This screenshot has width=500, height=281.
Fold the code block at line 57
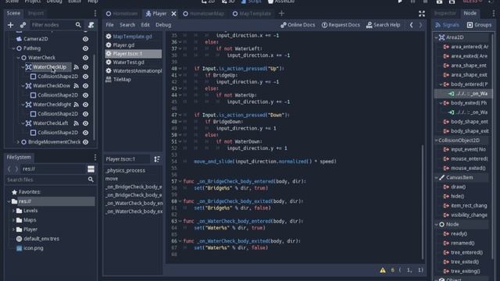(x=180, y=181)
